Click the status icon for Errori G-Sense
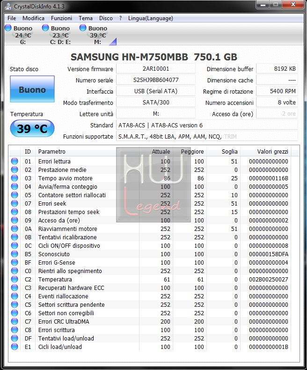Screen dimensions: 307x370 pos(15,262)
